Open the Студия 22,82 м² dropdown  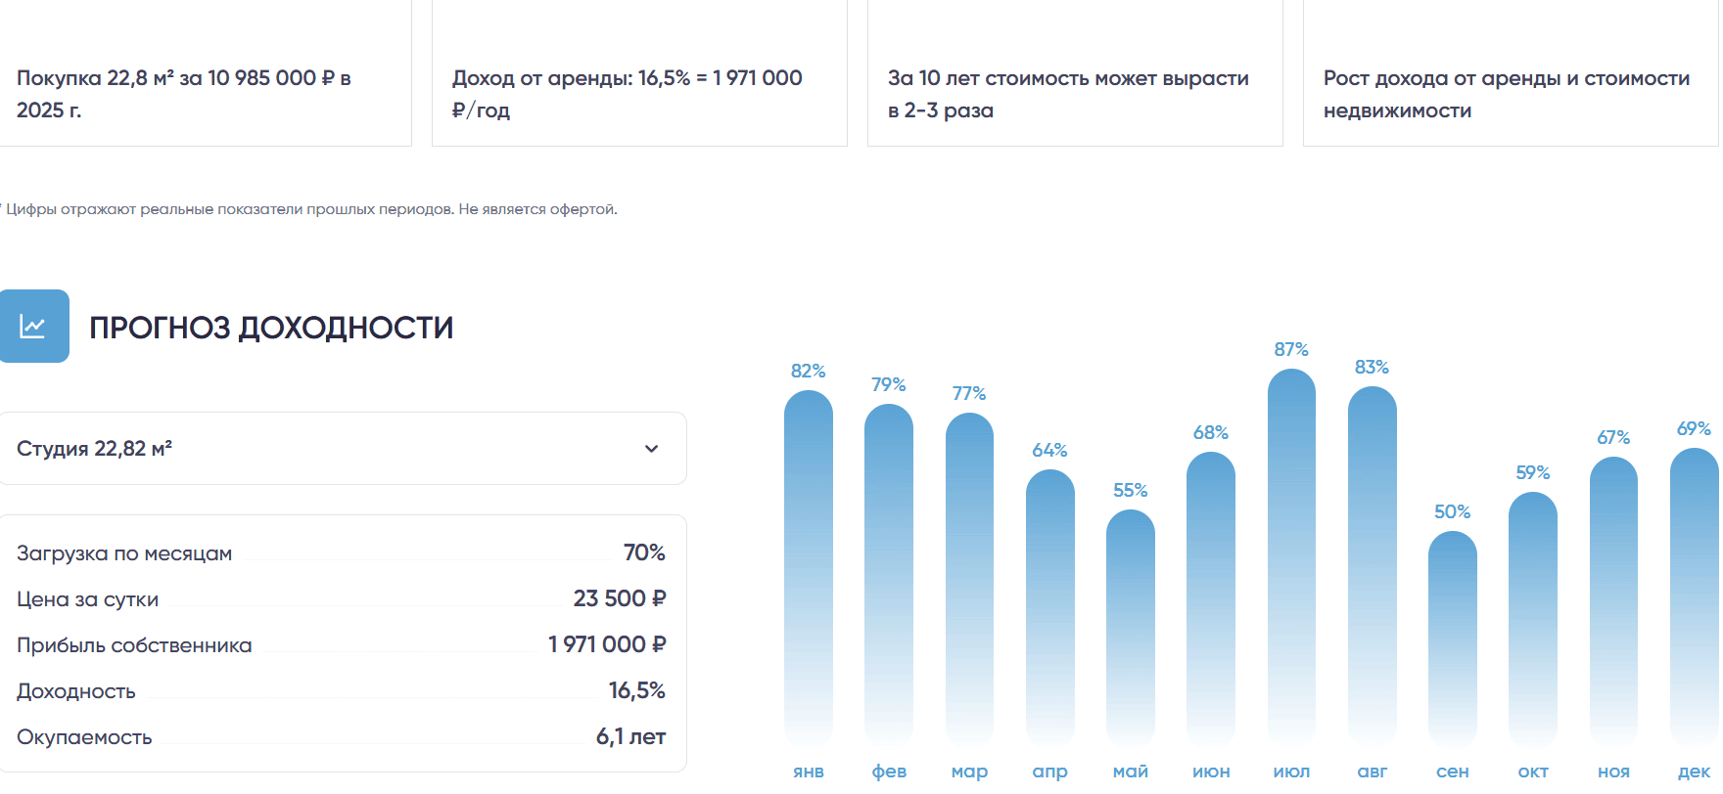343,449
